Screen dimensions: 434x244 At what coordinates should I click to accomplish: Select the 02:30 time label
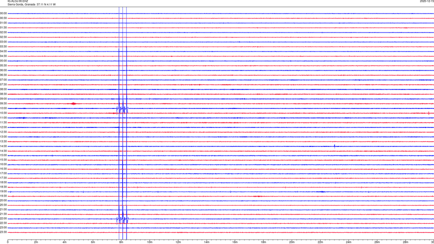point(3,37)
